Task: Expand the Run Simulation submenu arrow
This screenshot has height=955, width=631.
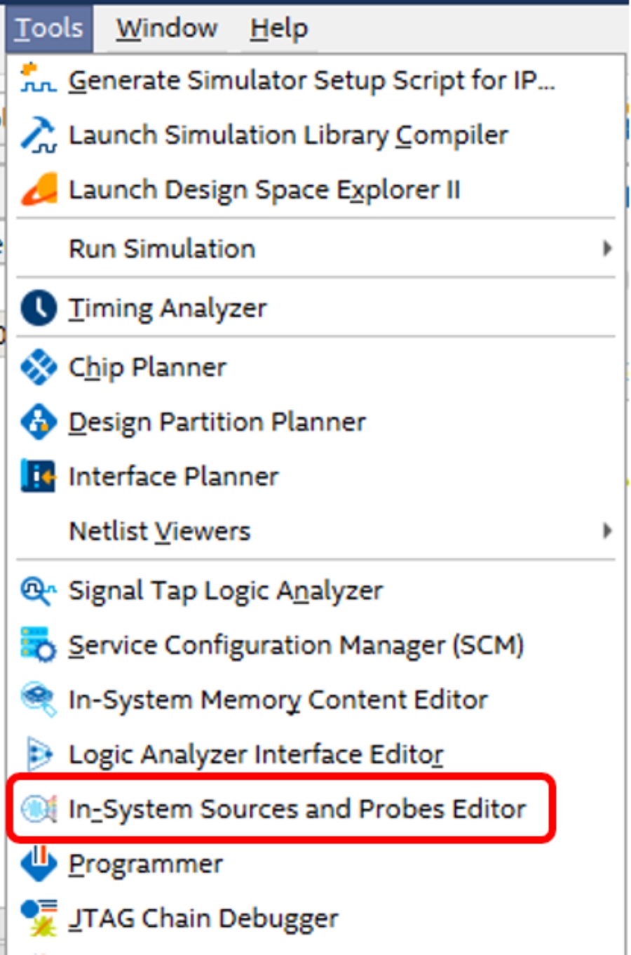Action: coord(607,248)
